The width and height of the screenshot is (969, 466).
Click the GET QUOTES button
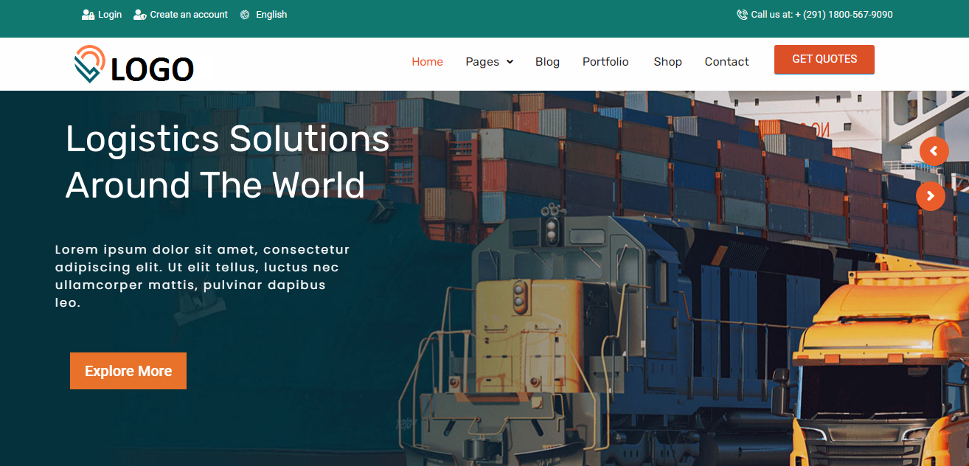tap(824, 60)
